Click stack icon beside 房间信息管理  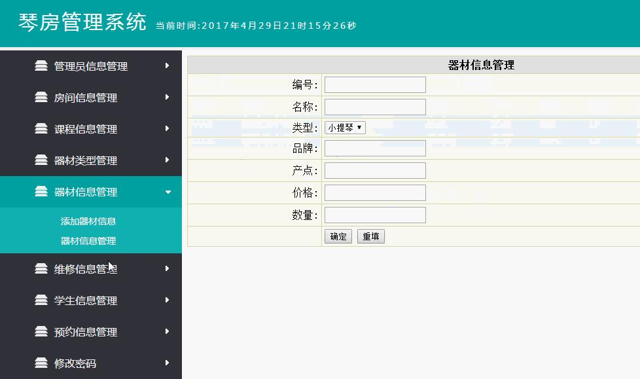click(x=41, y=97)
